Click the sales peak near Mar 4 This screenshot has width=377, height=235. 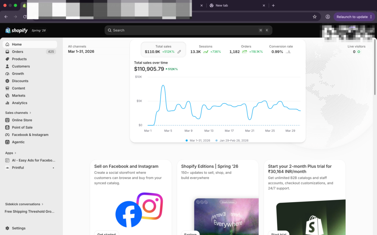pyautogui.click(x=163, y=85)
